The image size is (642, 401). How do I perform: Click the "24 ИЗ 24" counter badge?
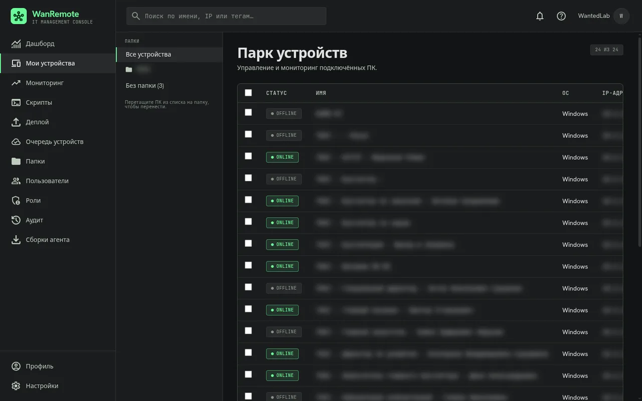click(x=607, y=50)
